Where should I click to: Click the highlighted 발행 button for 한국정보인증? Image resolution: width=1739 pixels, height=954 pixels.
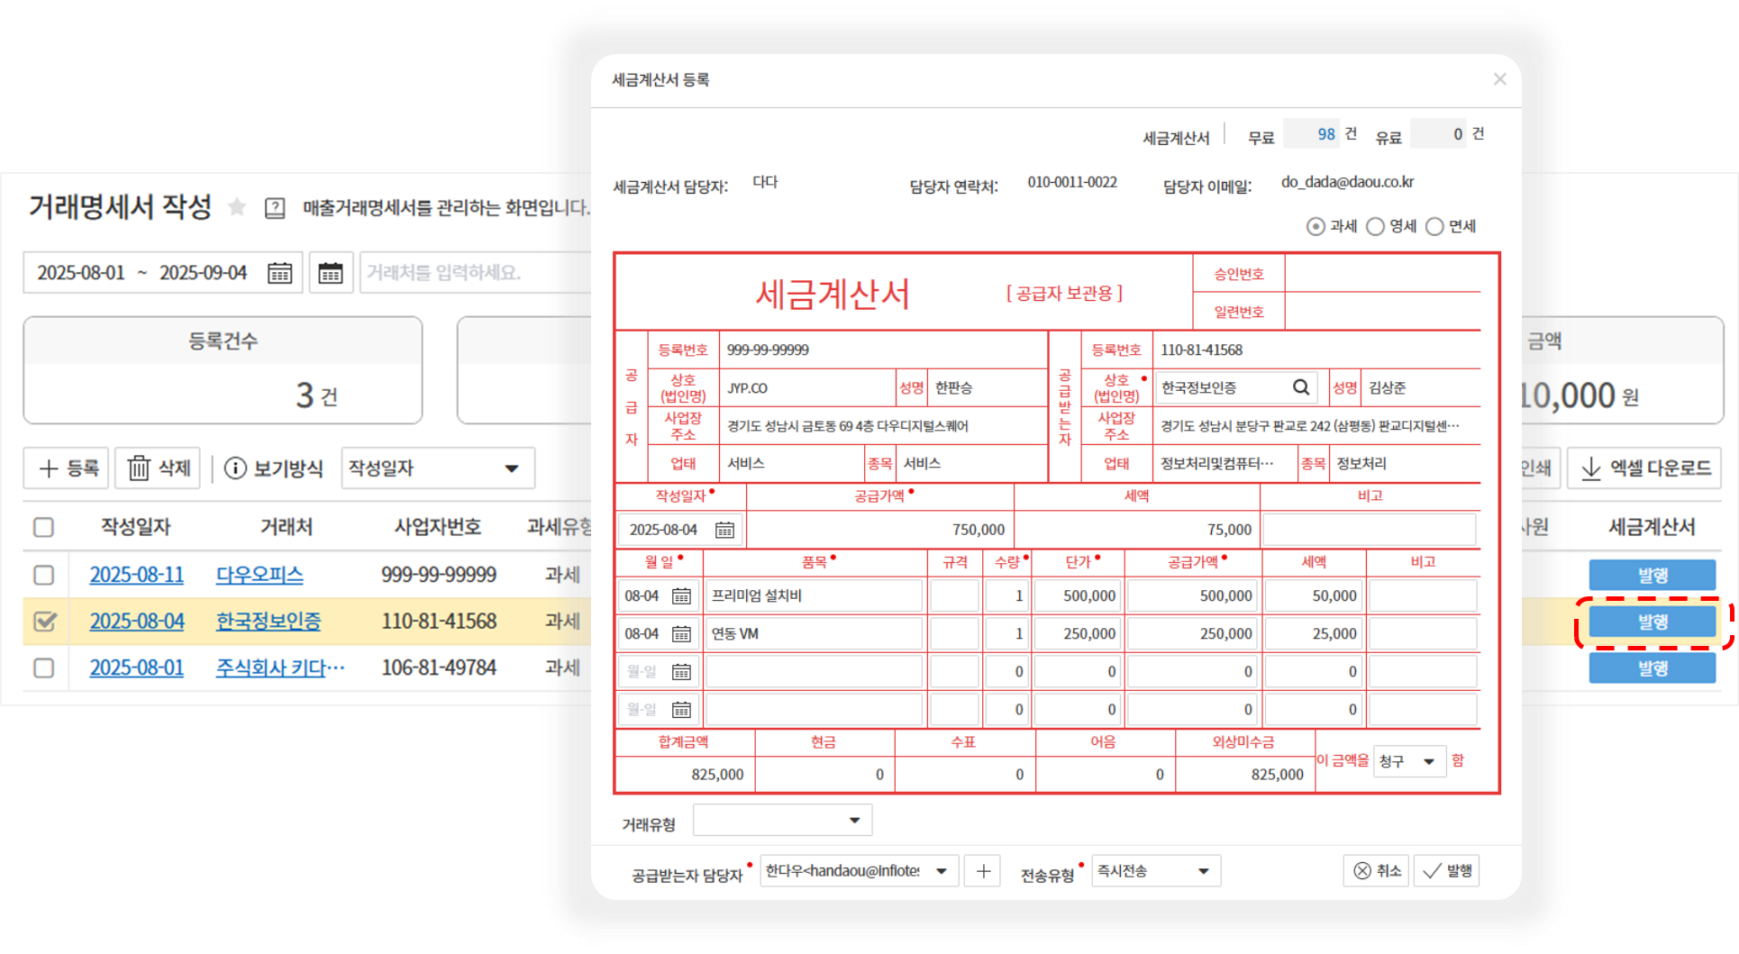(1652, 621)
